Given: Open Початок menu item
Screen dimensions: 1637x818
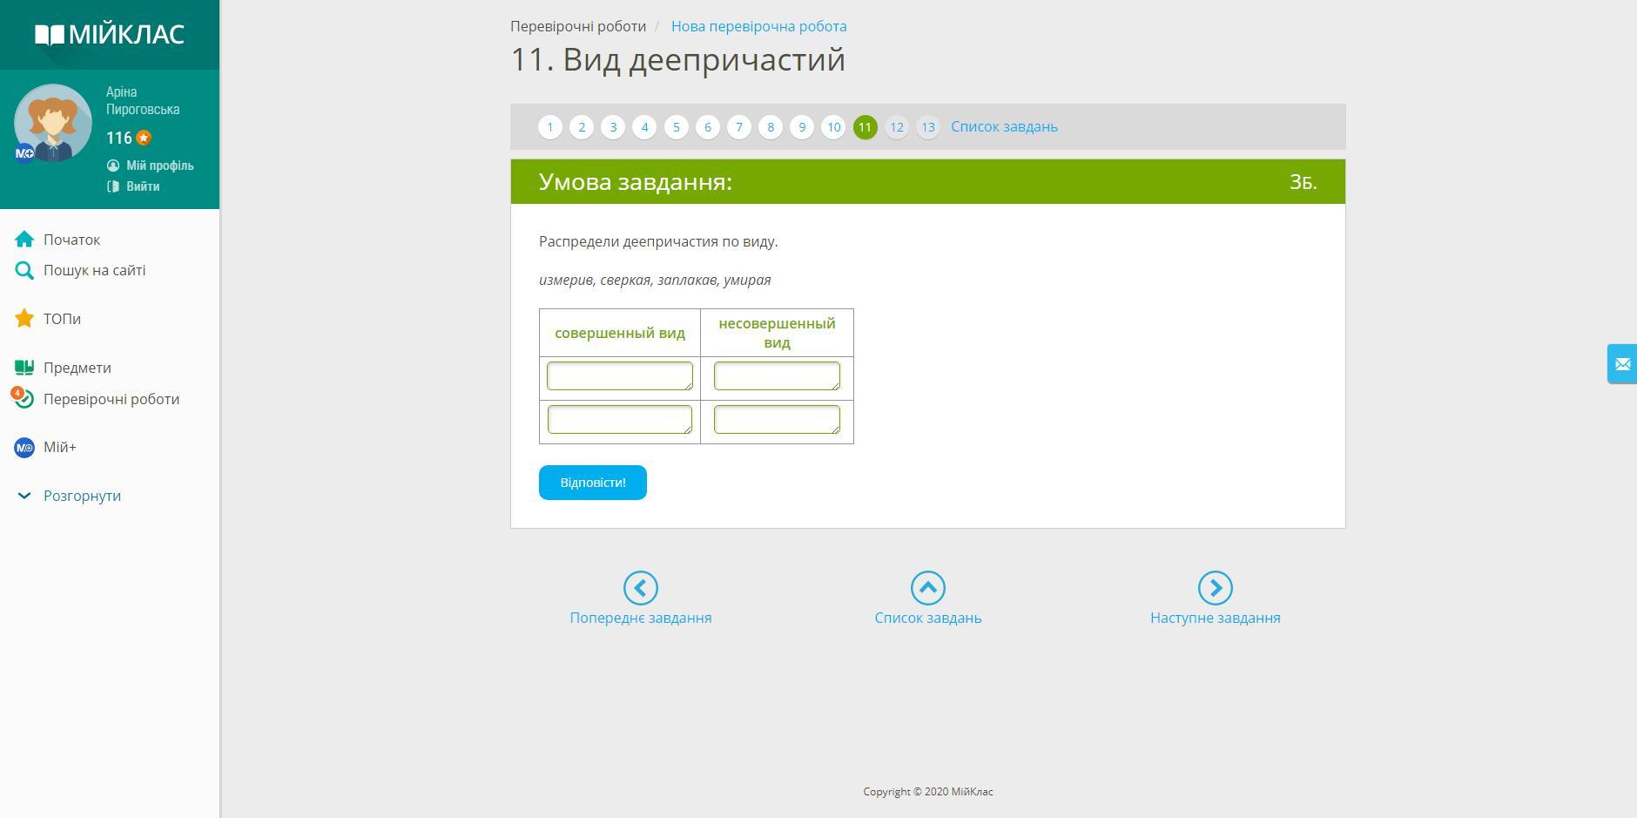Looking at the screenshot, I should tap(71, 240).
